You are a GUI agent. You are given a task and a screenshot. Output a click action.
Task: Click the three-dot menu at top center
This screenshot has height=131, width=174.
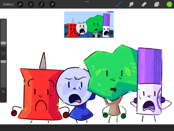point(87,2)
